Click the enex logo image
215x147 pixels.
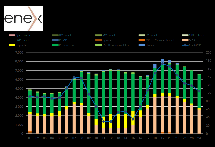click(x=23, y=19)
